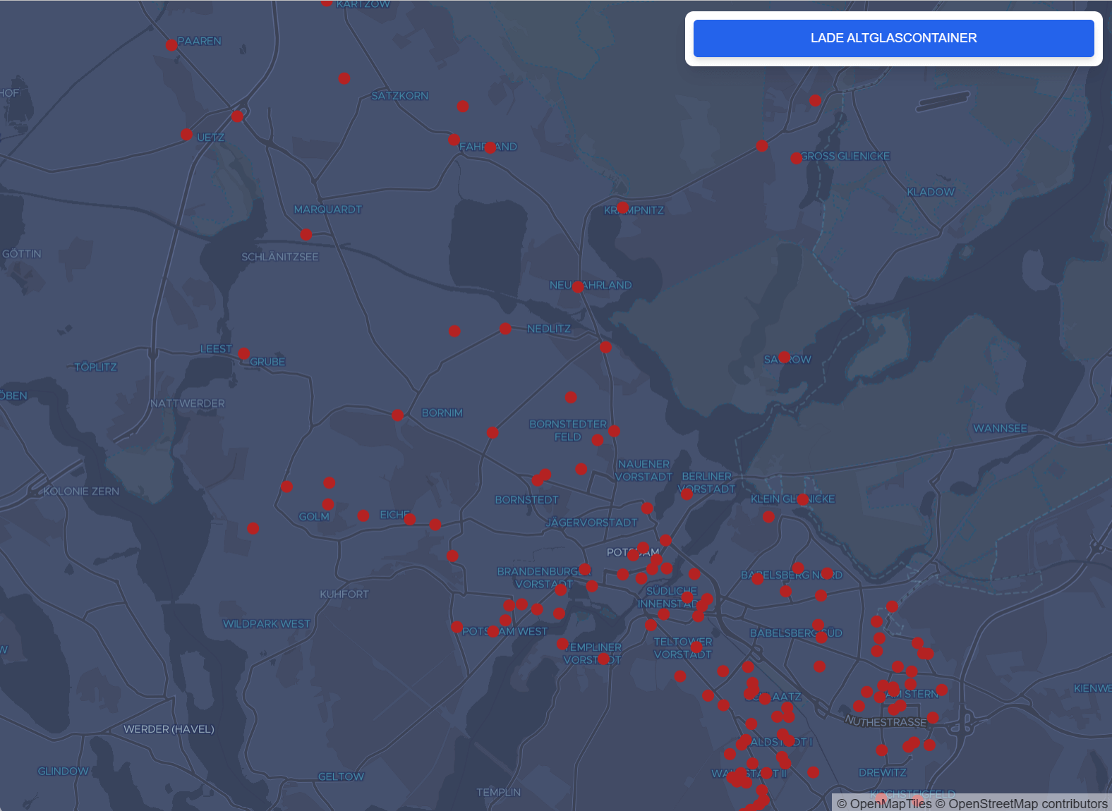Screen dimensions: 1112x811
Task: Click the Wannsee place label on map
Action: [999, 428]
